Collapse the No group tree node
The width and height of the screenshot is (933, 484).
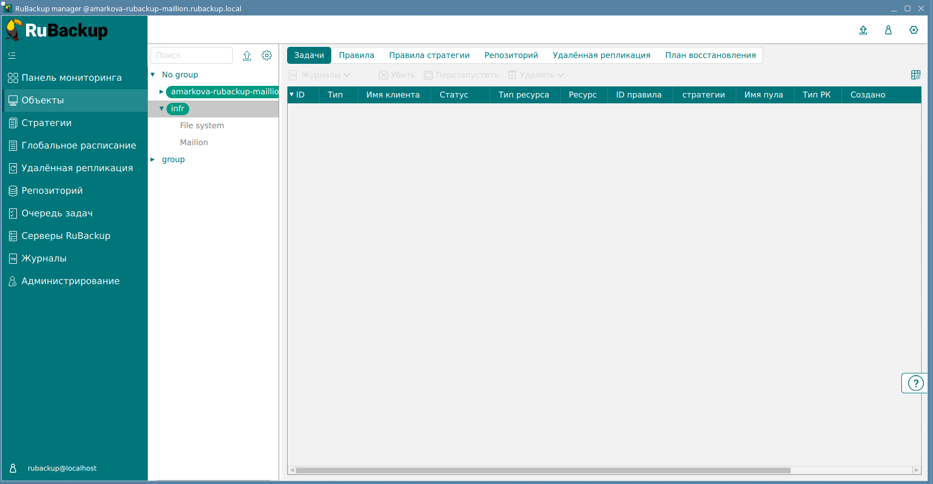pyautogui.click(x=153, y=75)
